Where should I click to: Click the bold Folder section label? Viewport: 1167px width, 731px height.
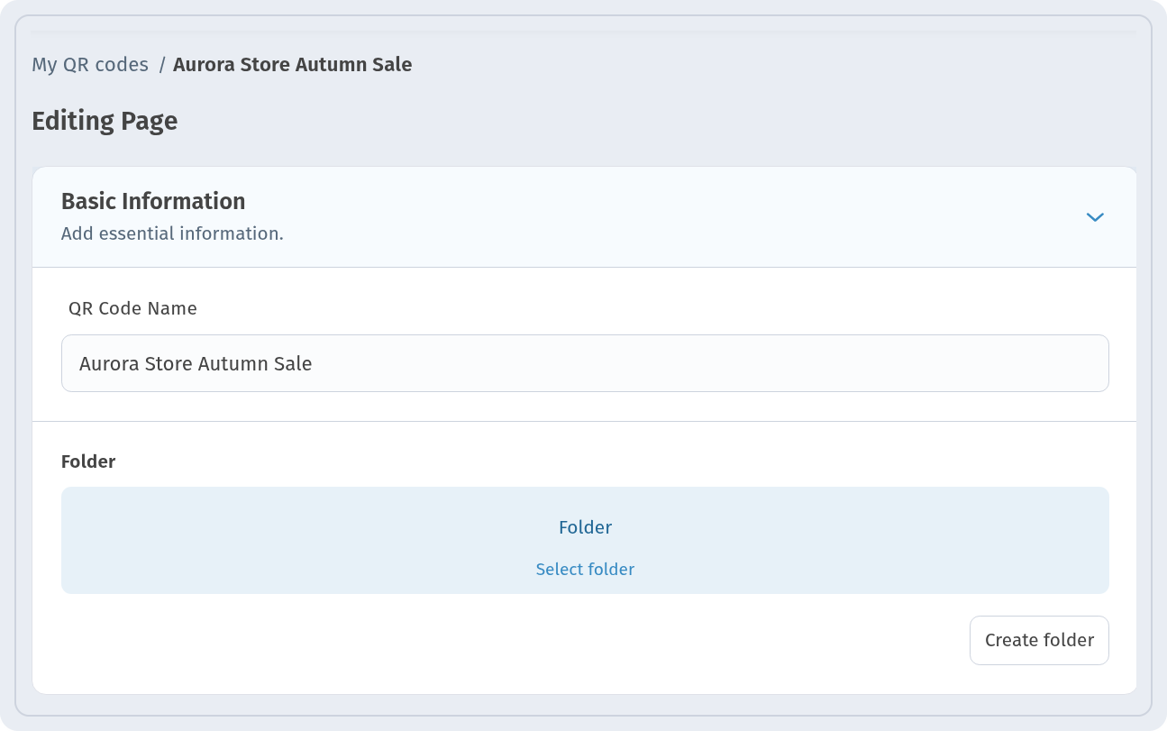[x=88, y=461]
